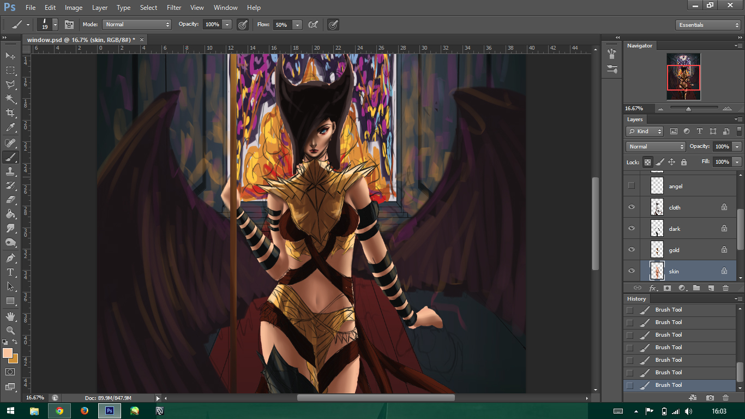Screen dimensions: 745x419
Task: Select the Rectangular Marquee tool
Action: coord(10,70)
